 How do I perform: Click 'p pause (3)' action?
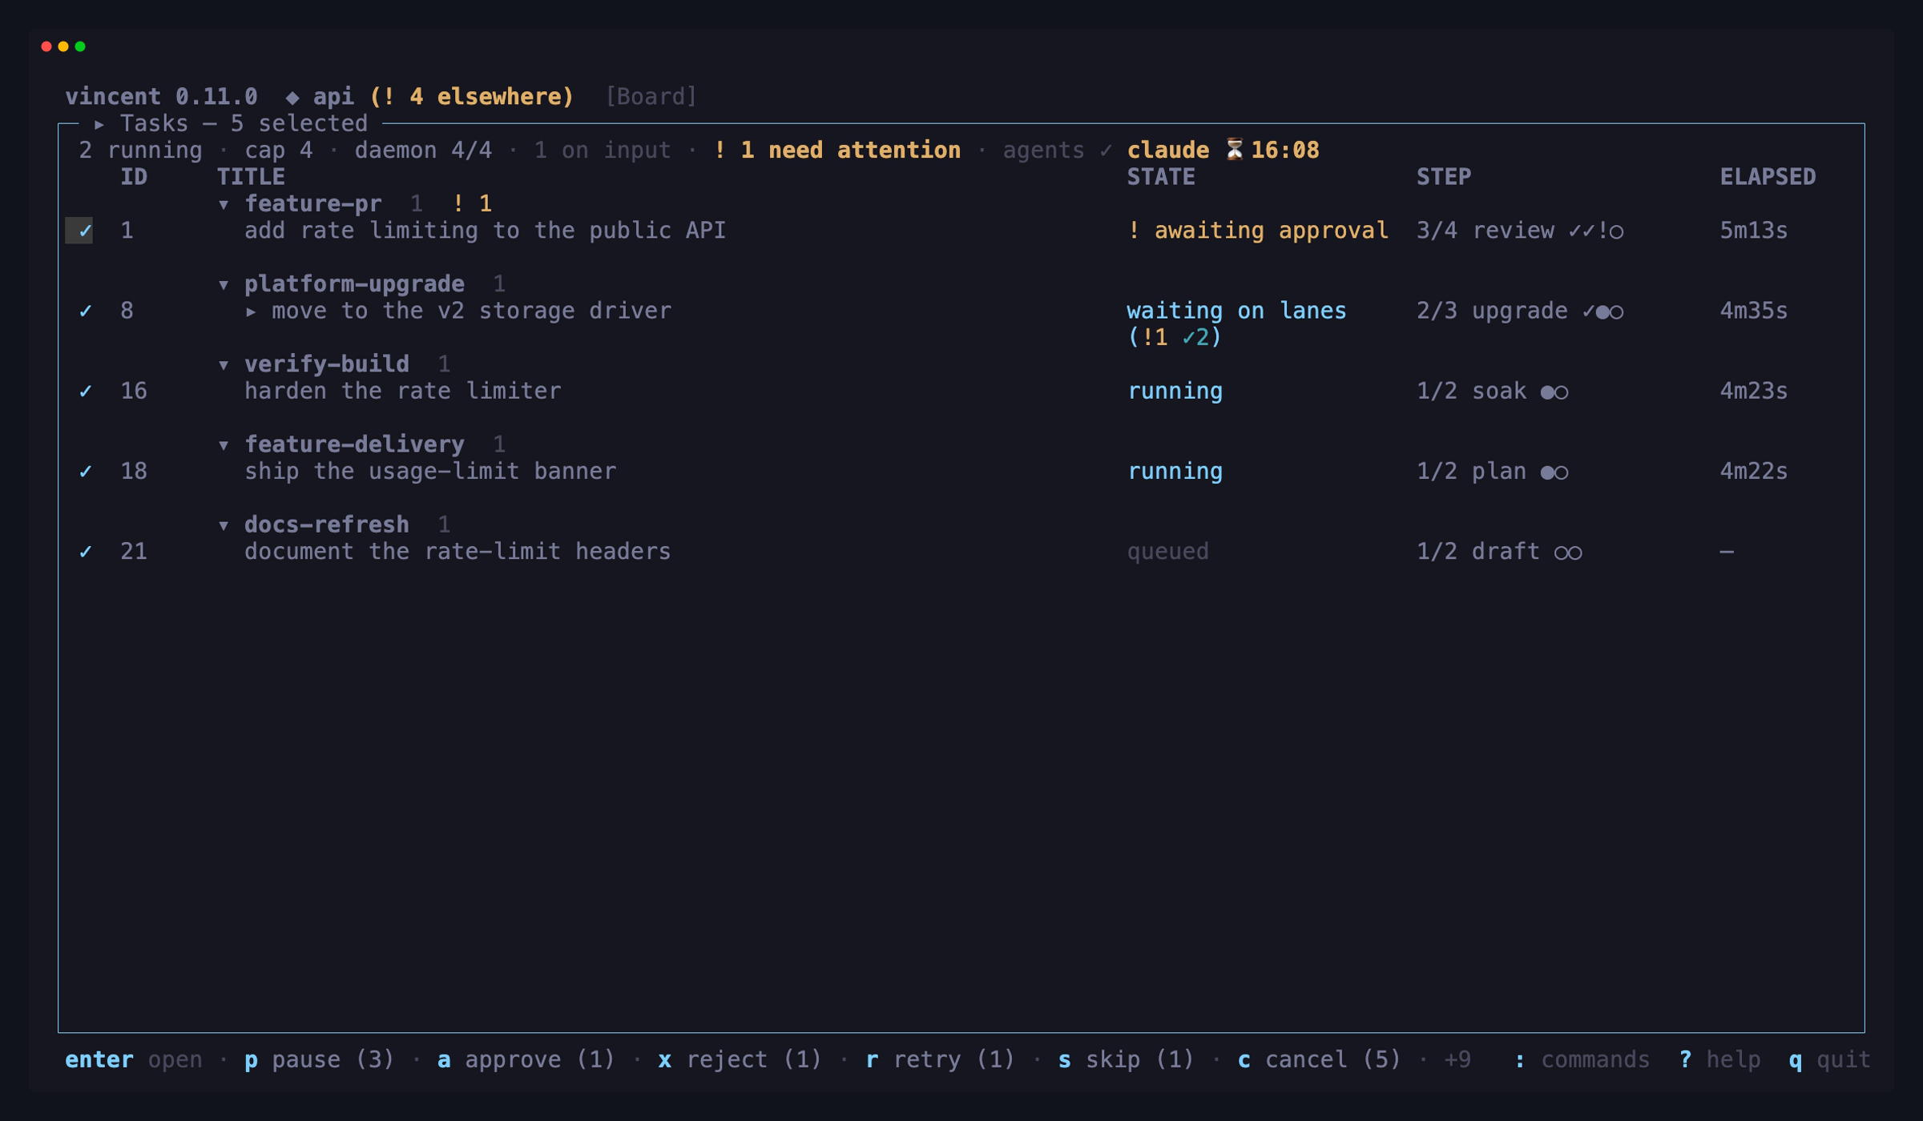(x=319, y=1060)
